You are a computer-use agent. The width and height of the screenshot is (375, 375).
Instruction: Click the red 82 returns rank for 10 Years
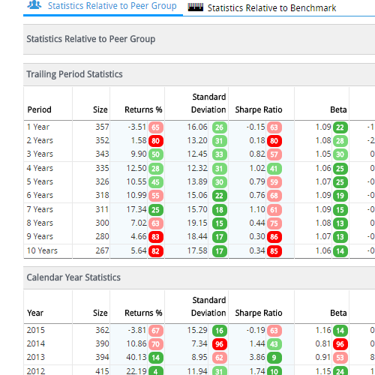156,251
